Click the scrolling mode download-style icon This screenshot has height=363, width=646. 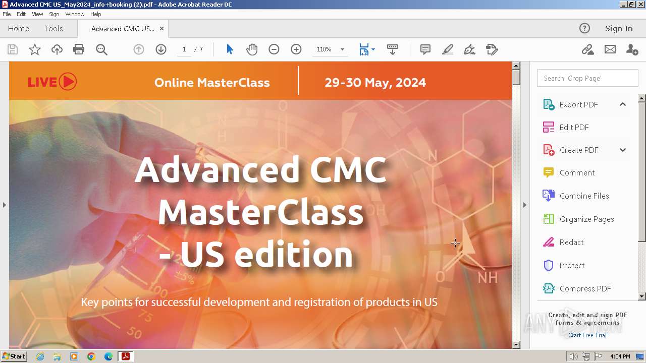coord(393,49)
